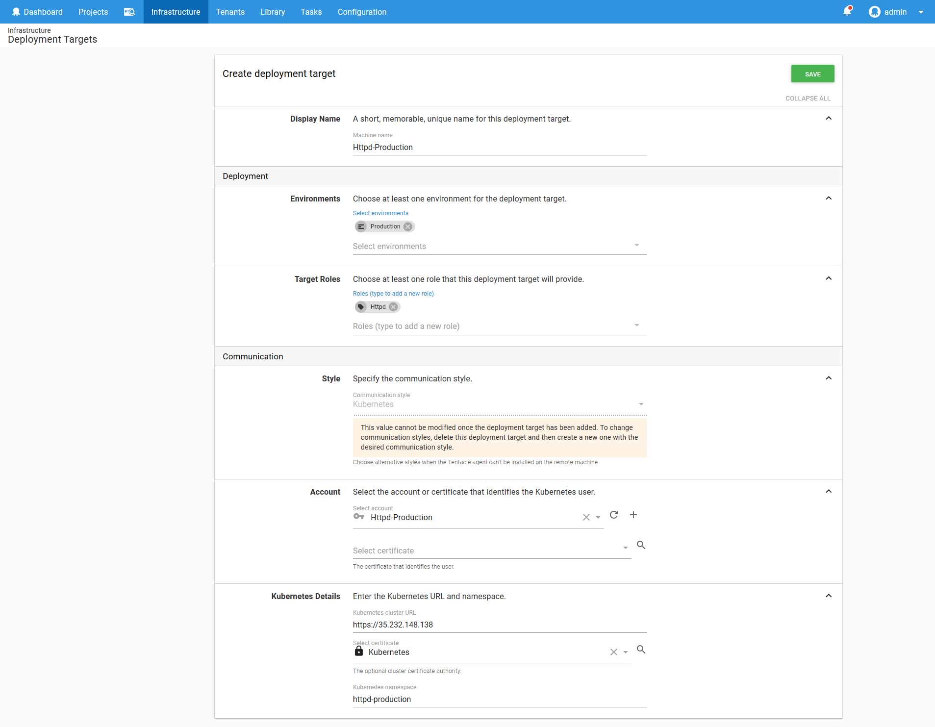935x727 pixels.
Task: Clear the selected Httpd-Production account
Action: [x=586, y=517]
